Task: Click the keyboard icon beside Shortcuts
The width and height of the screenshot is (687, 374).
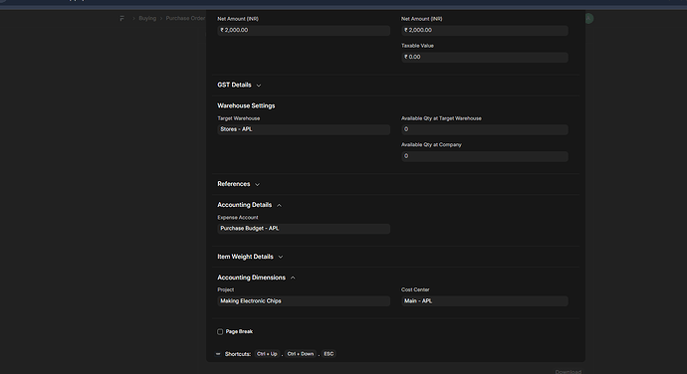Action: (x=218, y=354)
